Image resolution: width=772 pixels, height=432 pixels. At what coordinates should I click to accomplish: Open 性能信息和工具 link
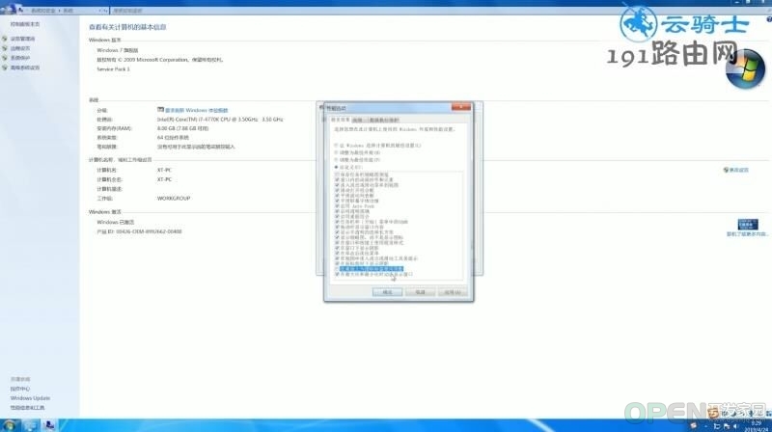pyautogui.click(x=28, y=407)
